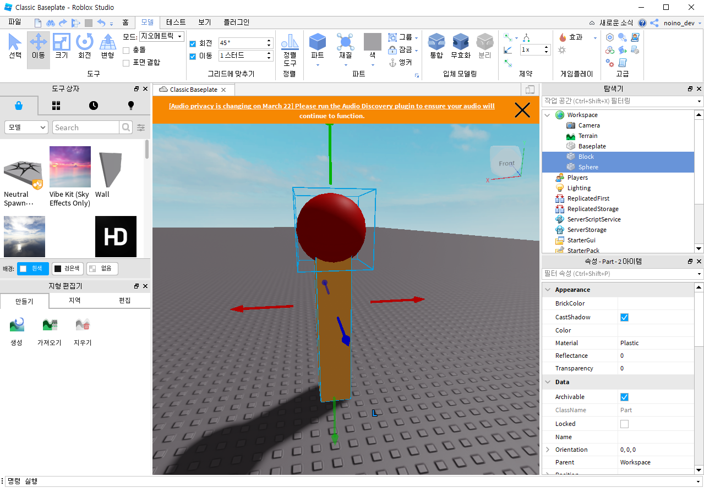Viewport: 704px width, 493px height.
Task: Pick the 회전 (Rotate) tool
Action: tap(84, 47)
